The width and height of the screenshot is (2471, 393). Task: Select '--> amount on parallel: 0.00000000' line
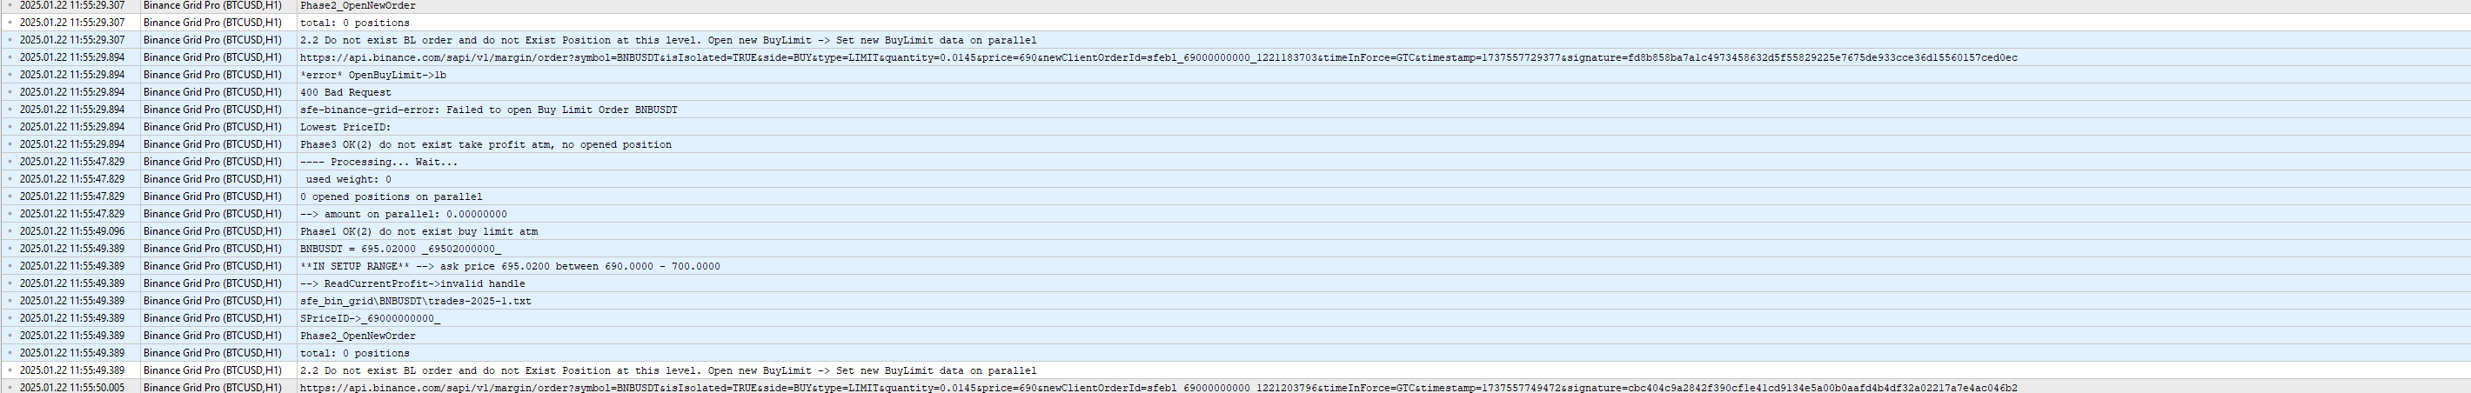[x=404, y=214]
